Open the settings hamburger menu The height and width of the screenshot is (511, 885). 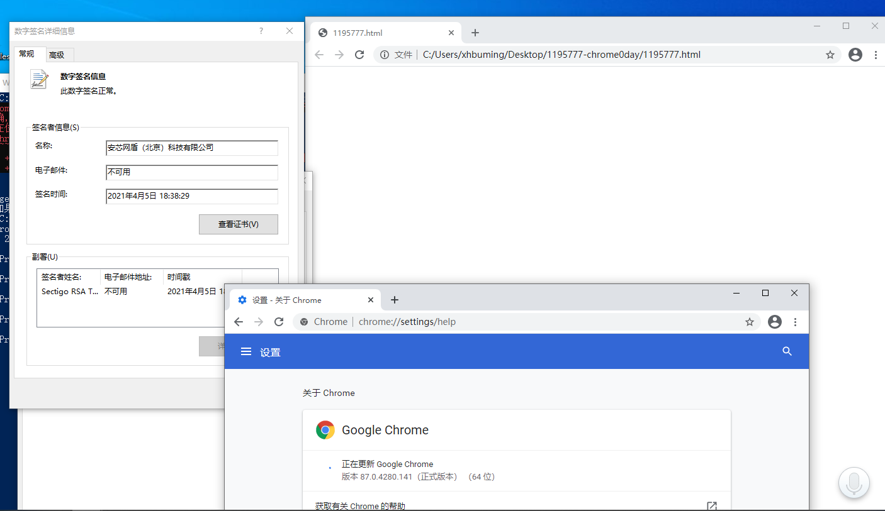pos(246,351)
